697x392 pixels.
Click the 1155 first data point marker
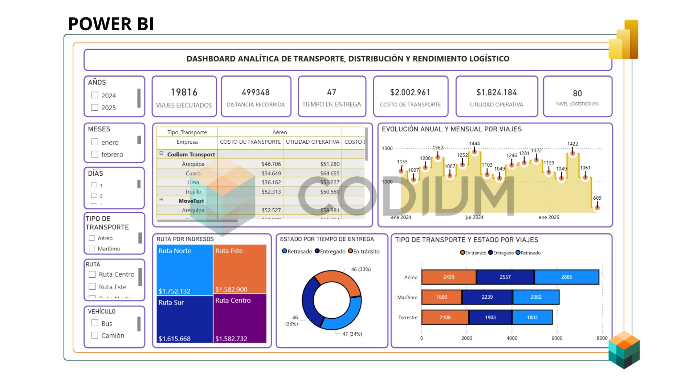pyautogui.click(x=401, y=171)
